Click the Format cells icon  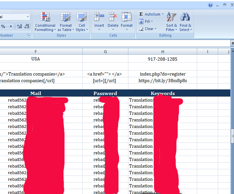(127, 16)
